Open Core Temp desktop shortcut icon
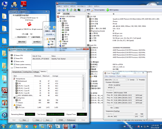This screenshot has height=129, width=162. [x=4, y=104]
